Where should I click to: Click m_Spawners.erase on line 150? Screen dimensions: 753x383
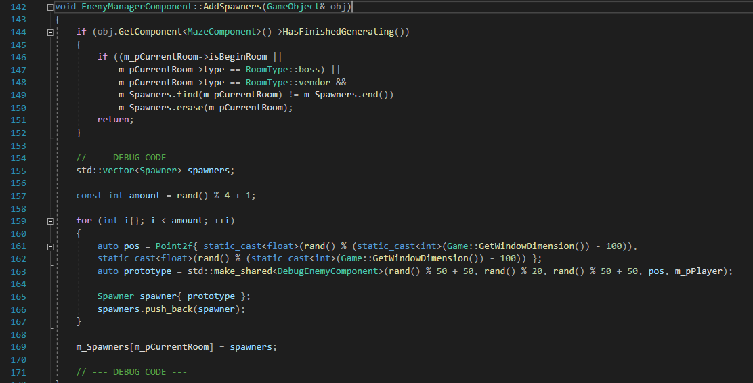[x=161, y=108]
